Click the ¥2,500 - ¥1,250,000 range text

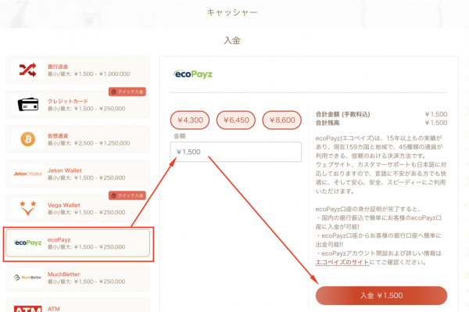coord(102,143)
